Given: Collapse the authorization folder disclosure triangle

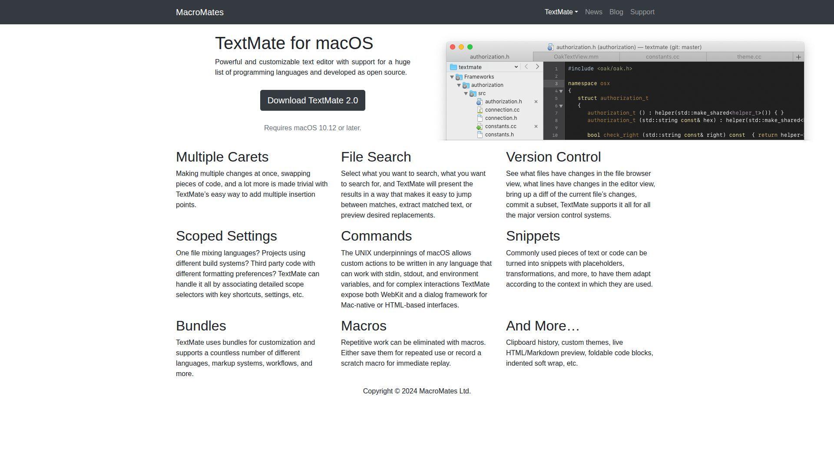Looking at the screenshot, I should point(459,85).
